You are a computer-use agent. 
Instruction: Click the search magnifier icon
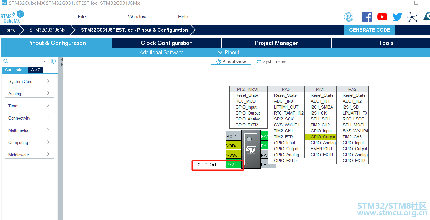[x=6, y=61]
